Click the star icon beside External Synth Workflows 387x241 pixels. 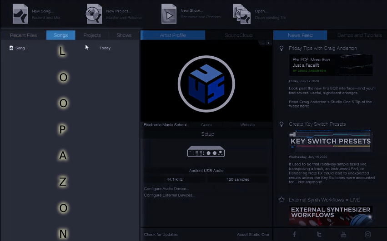(x=281, y=200)
